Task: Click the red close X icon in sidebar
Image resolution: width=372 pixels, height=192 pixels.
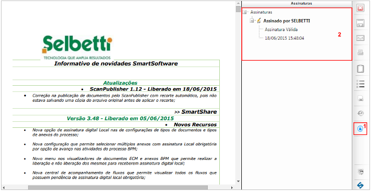Action: click(x=360, y=9)
